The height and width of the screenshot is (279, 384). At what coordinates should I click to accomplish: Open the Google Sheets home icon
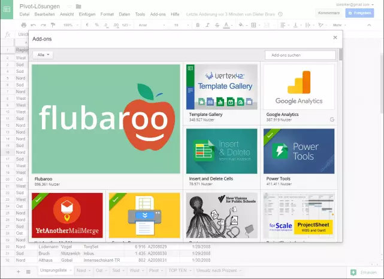pyautogui.click(x=7, y=8)
